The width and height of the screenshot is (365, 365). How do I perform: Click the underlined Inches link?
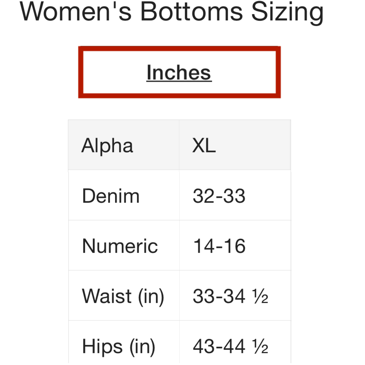[179, 72]
